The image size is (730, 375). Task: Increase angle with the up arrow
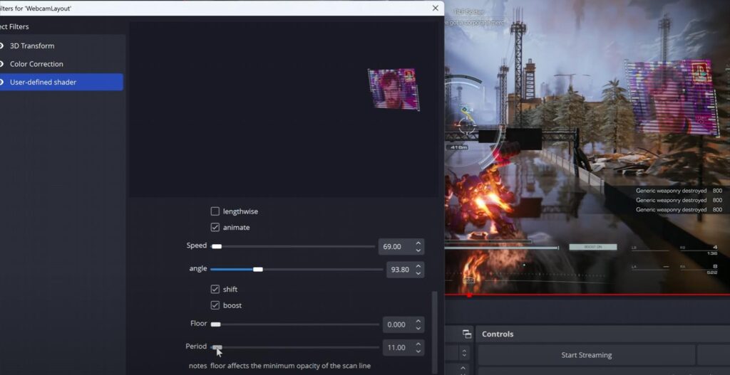click(x=418, y=266)
